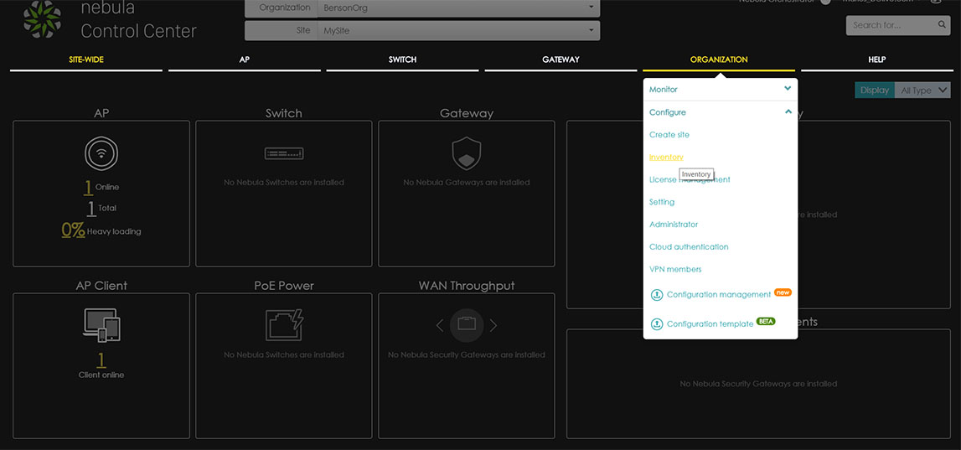Open the Setting menu entry

(662, 202)
